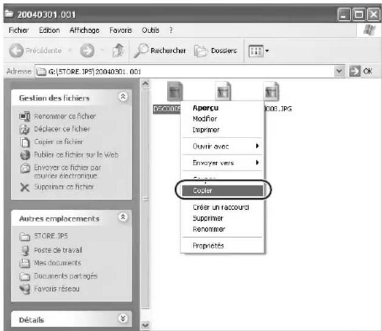Select the middle JPG file thumbnail
The image size is (382, 331).
coord(223,91)
